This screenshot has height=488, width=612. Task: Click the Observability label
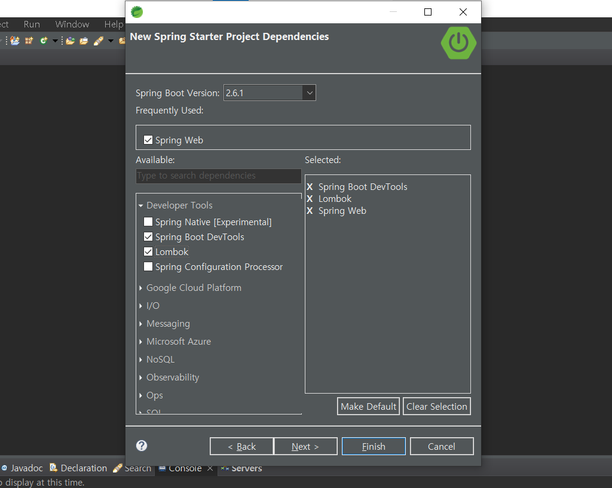[173, 377]
